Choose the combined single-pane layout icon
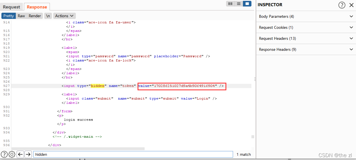Viewport: 356px width, 160px height. coord(247,4)
